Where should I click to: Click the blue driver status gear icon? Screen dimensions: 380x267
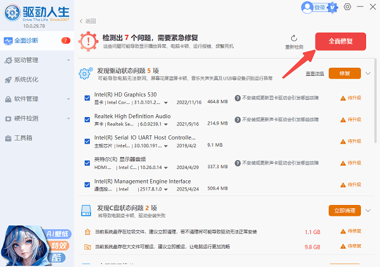pos(85,73)
